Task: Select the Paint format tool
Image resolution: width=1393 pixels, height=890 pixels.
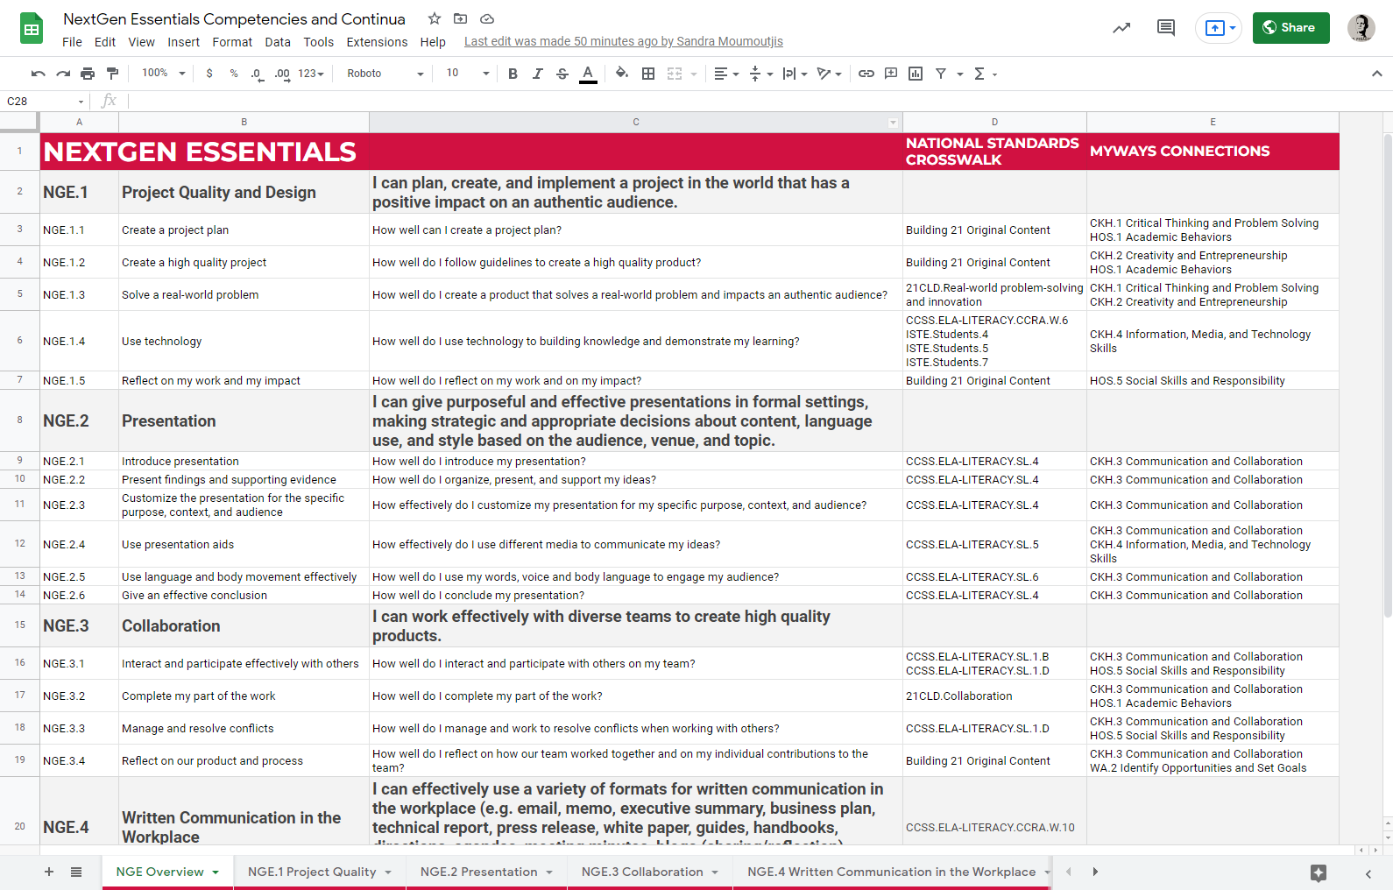Action: (x=112, y=74)
